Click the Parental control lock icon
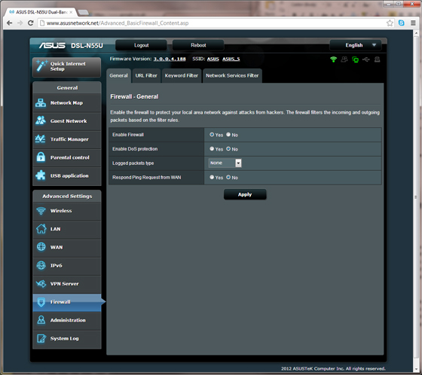 pyautogui.click(x=41, y=157)
